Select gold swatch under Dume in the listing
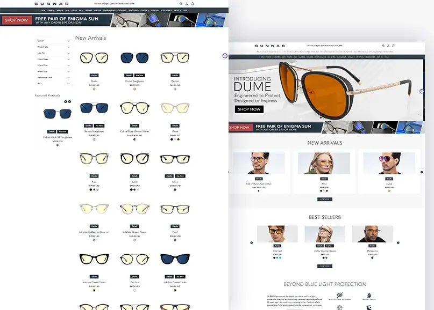This screenshot has width=434, height=310. pos(94,89)
